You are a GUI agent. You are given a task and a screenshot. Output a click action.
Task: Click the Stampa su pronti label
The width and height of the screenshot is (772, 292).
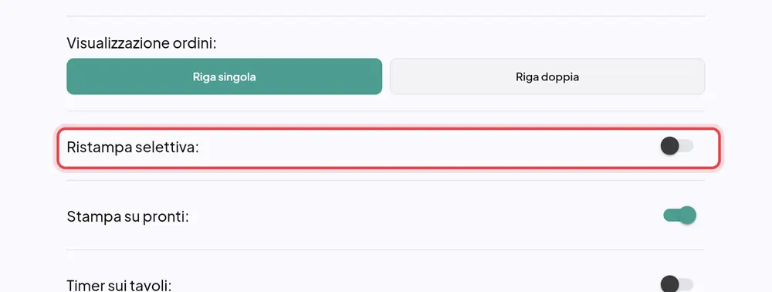coord(128,216)
